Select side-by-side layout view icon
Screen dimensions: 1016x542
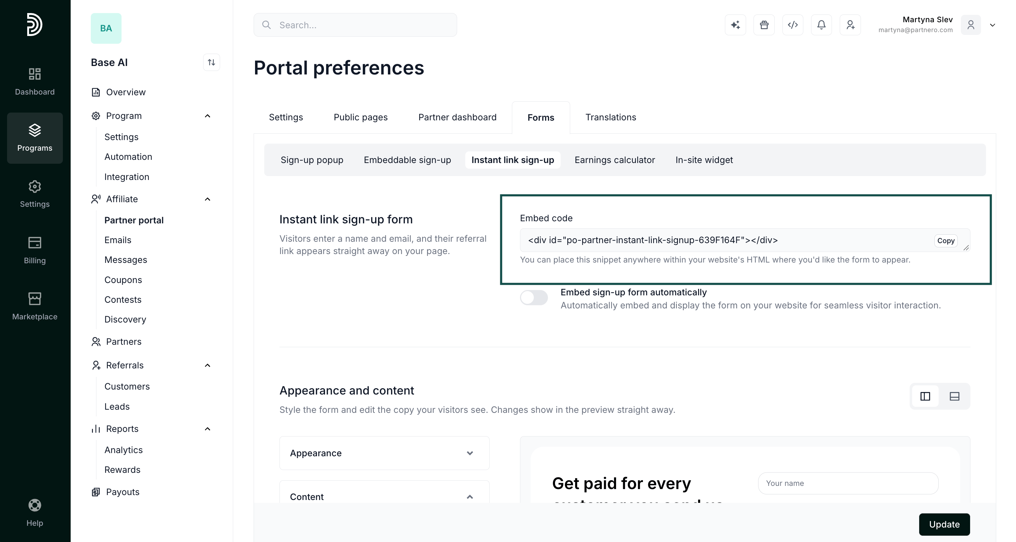tap(925, 396)
